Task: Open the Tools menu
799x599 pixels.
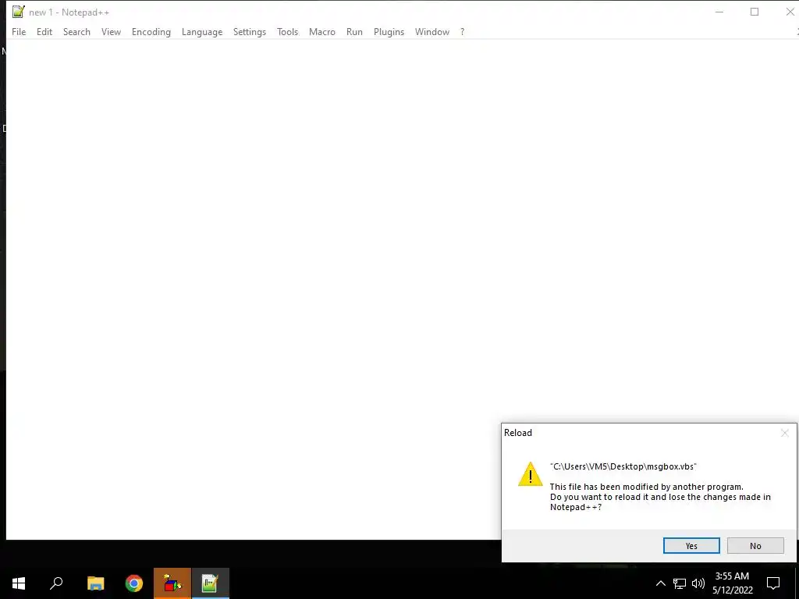Action: (287, 31)
